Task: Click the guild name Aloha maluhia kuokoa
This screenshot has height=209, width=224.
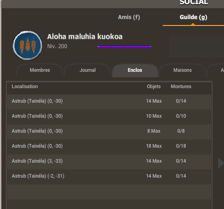Action: click(85, 37)
